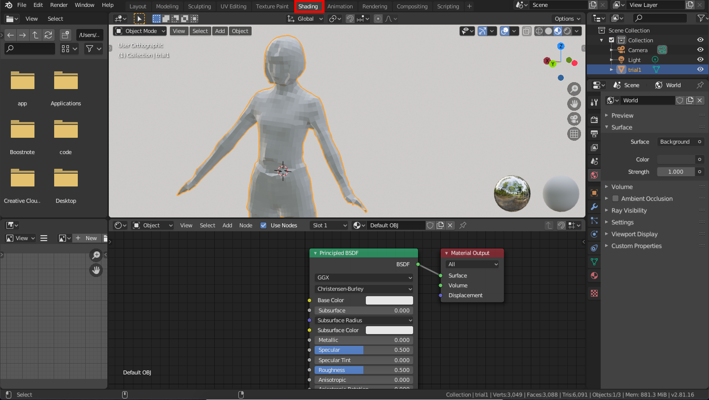Click the file browser search field

coord(30,49)
